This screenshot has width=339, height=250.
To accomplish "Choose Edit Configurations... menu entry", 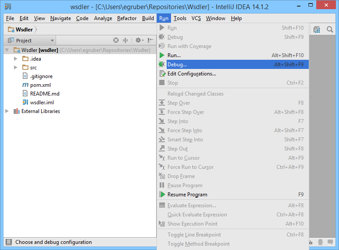I will pos(233,74).
